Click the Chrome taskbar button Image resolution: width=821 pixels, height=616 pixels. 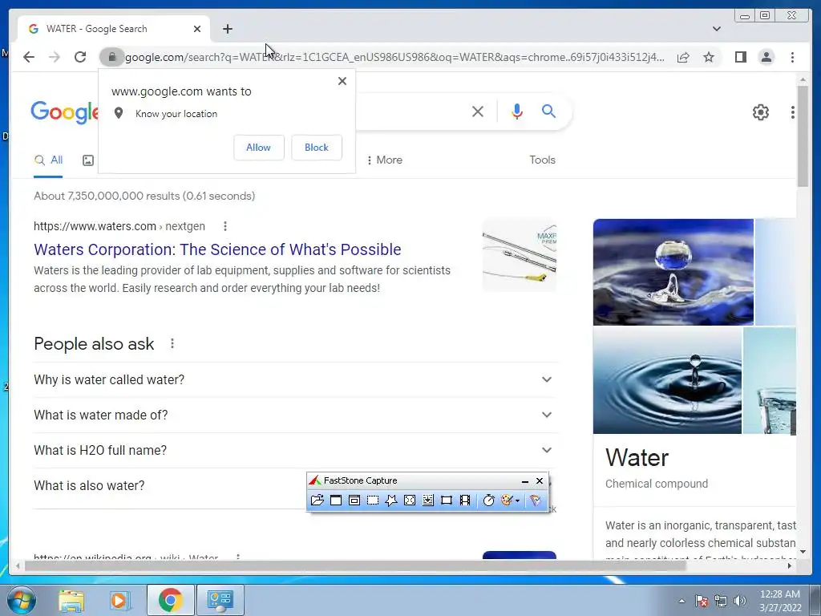(170, 600)
